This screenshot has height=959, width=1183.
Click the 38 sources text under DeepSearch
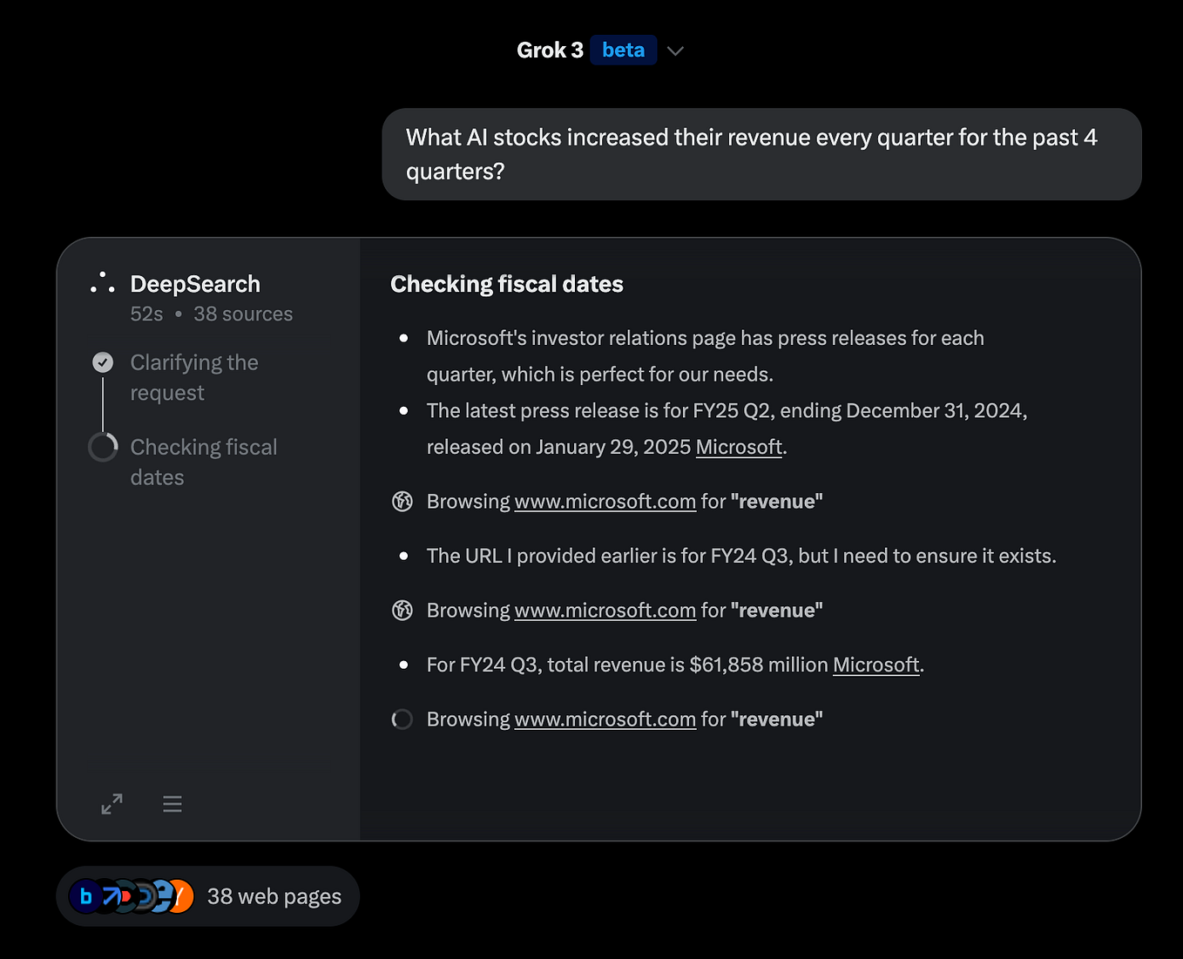coord(243,314)
